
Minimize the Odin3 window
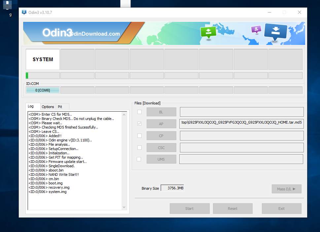[x=269, y=12]
